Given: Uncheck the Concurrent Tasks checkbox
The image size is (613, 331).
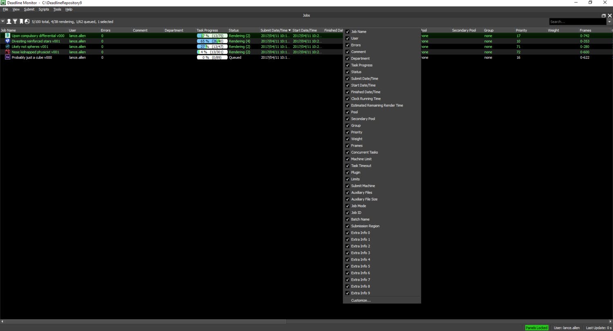Looking at the screenshot, I should point(347,152).
